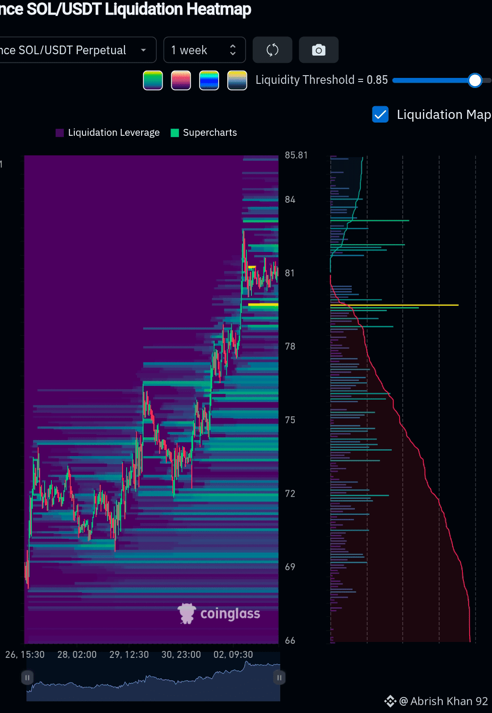Screen dimensions: 492x713
Task: Click the refresh chart icon button
Action: (x=272, y=50)
